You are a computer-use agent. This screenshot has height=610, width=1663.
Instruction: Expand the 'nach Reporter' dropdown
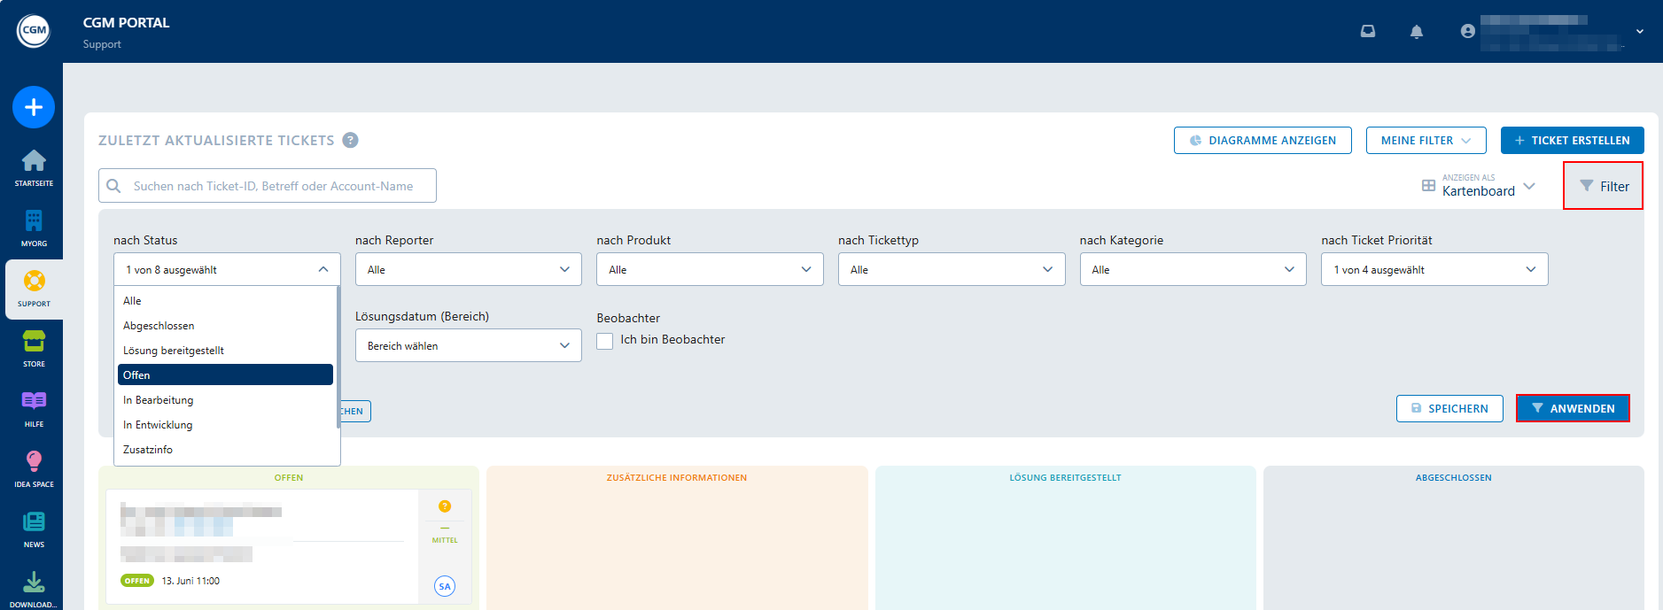[468, 269]
